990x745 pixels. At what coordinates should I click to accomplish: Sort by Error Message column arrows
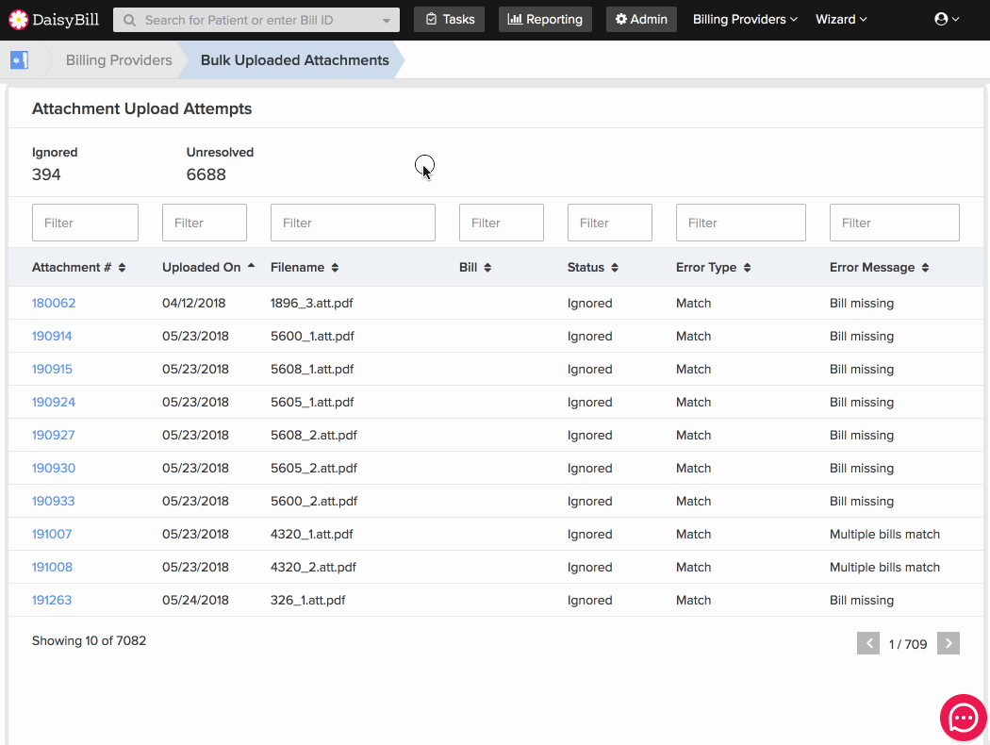pos(925,268)
